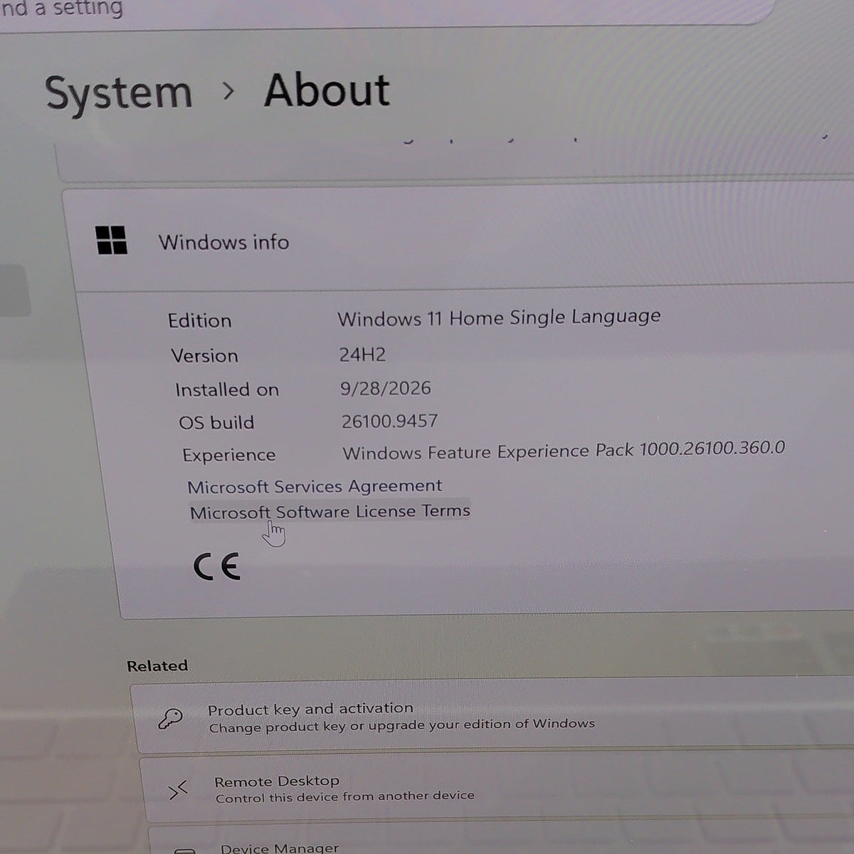Click the OS build label
The image size is (854, 854).
(216, 423)
